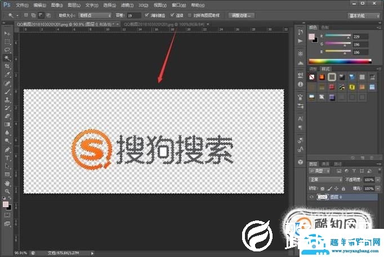The image size is (384, 257).
Task: Toggle lock all padlock in Layers panel
Action: point(343,188)
